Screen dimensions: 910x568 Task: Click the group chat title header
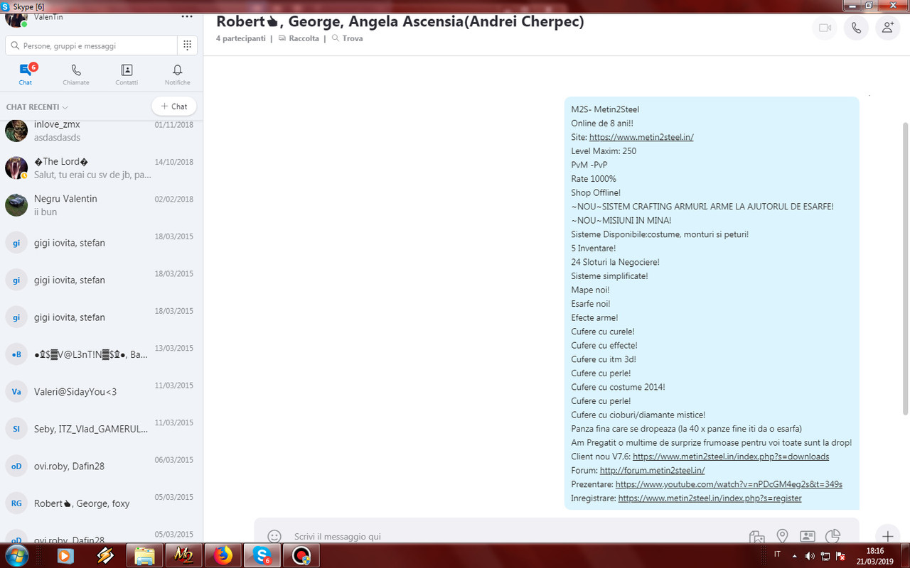click(400, 21)
